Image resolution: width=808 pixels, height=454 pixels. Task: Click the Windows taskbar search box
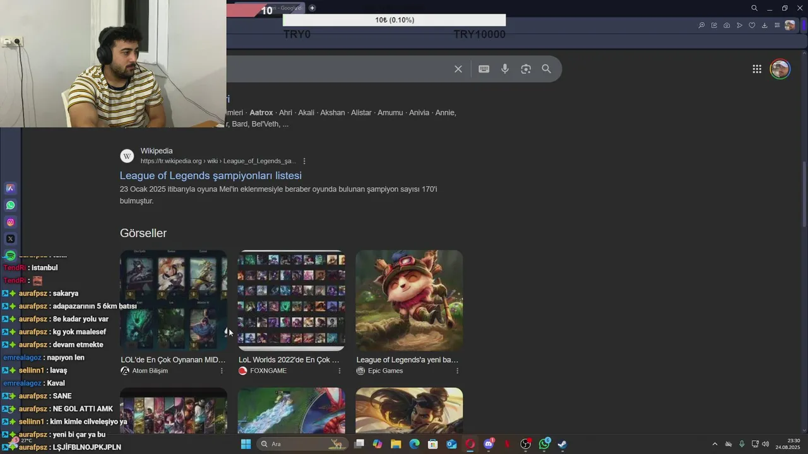(303, 444)
